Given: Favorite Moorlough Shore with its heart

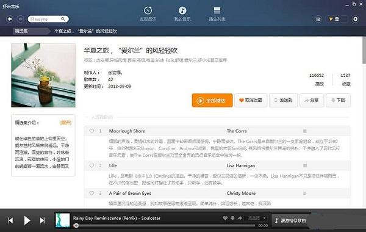Looking at the screenshot, I should [x=91, y=131].
